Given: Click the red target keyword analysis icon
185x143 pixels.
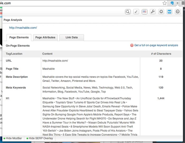Looking at the screenshot, I should (132, 45).
